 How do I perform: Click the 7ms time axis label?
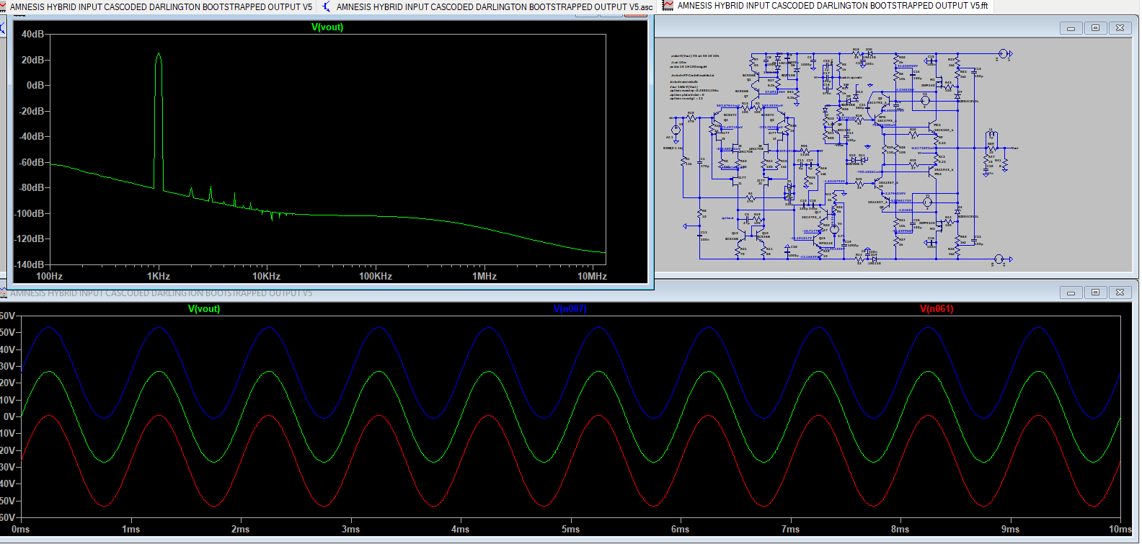[790, 530]
